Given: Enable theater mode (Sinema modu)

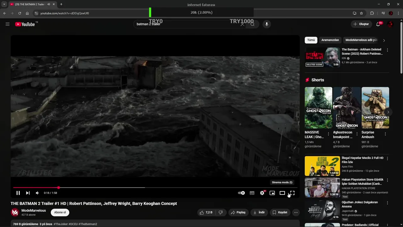Looking at the screenshot, I should (x=282, y=193).
